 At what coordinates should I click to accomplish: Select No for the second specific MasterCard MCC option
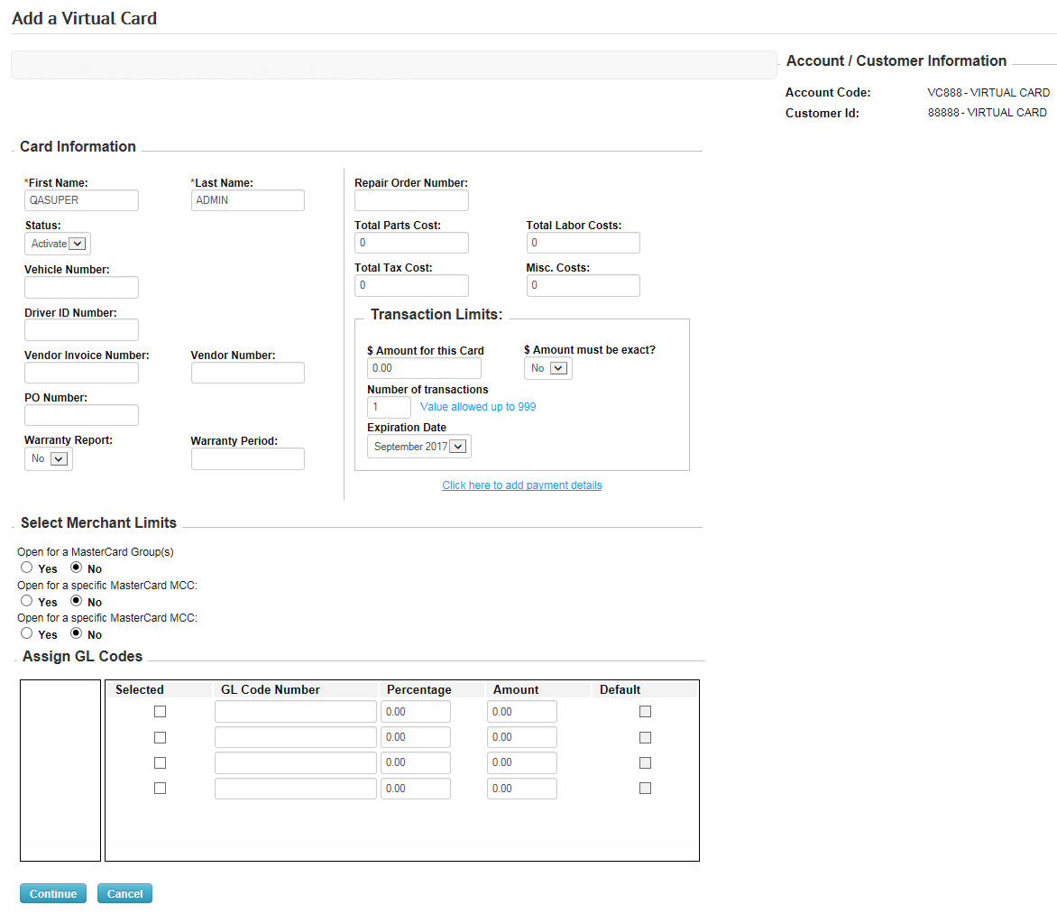click(x=76, y=632)
